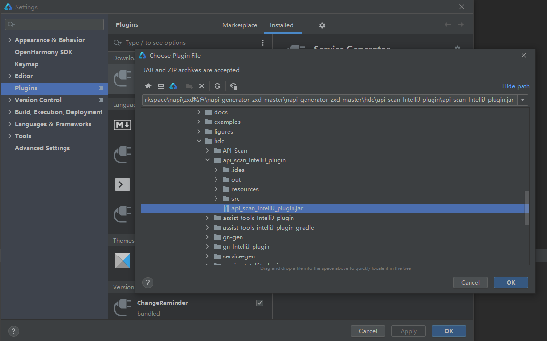Click OK in Choose Plugin File dialog
Viewport: 547px width, 341px height.
pos(511,282)
